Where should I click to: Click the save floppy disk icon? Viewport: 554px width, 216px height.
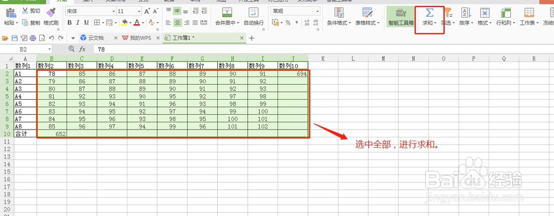tap(14, 38)
